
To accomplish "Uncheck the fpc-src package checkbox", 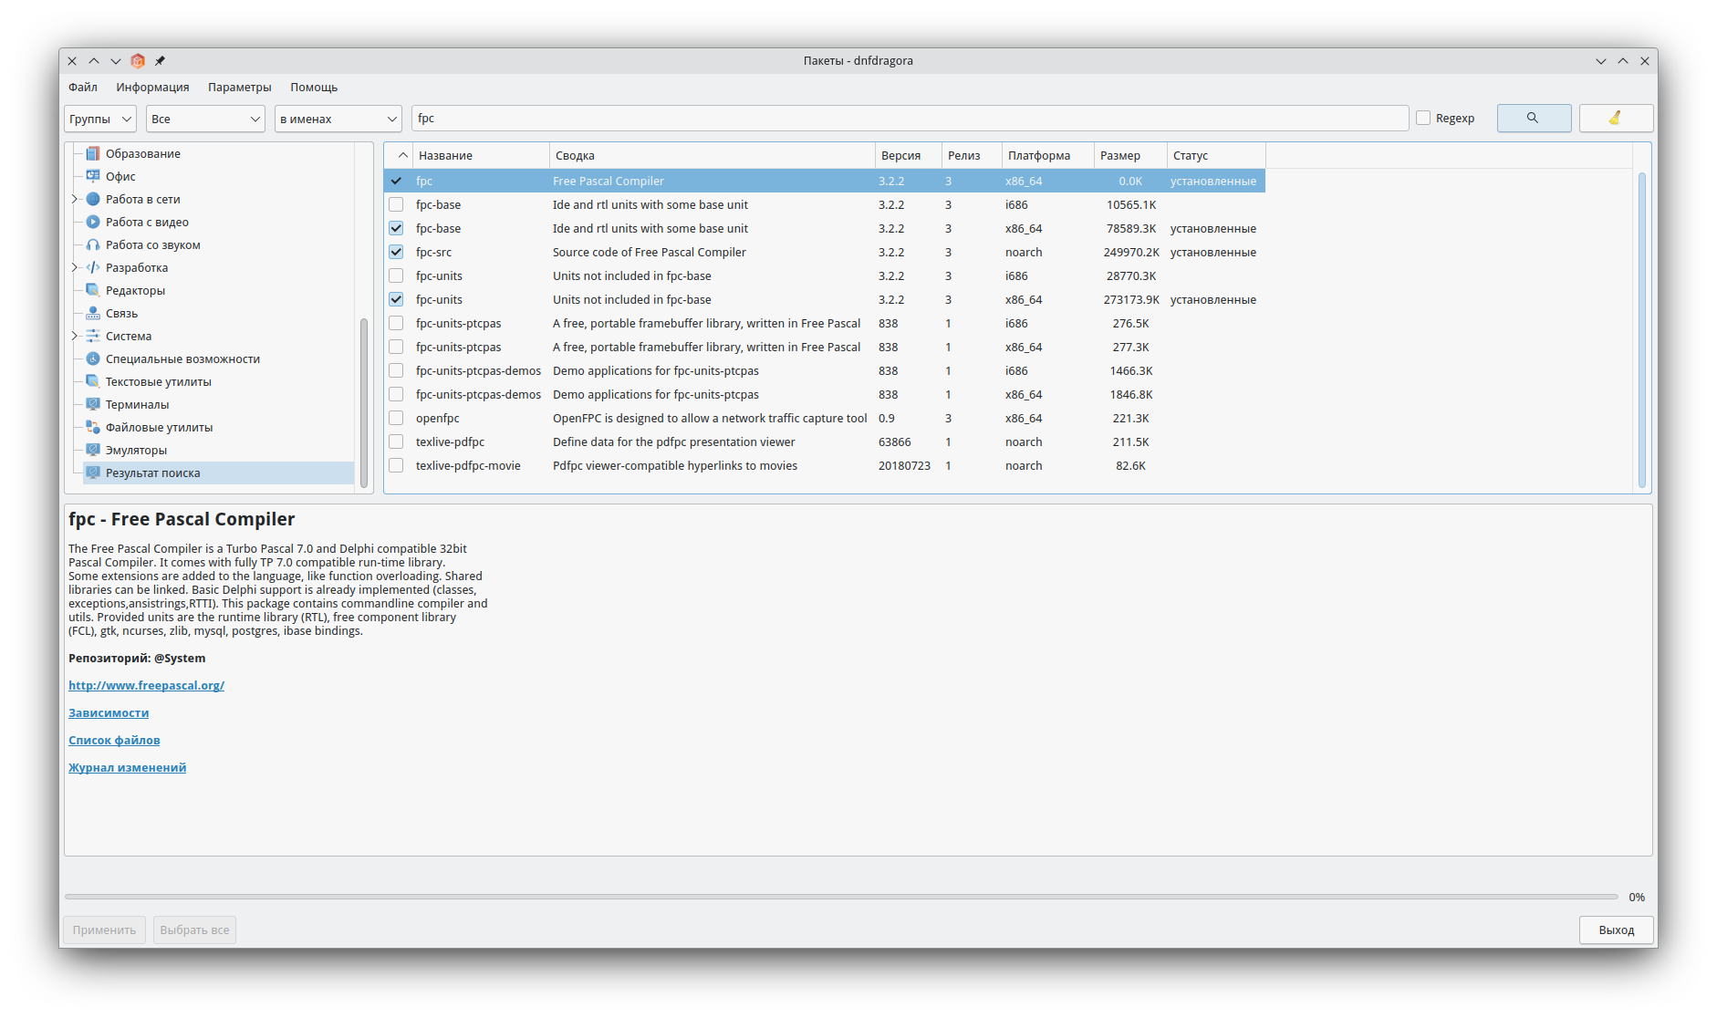I will pyautogui.click(x=396, y=252).
